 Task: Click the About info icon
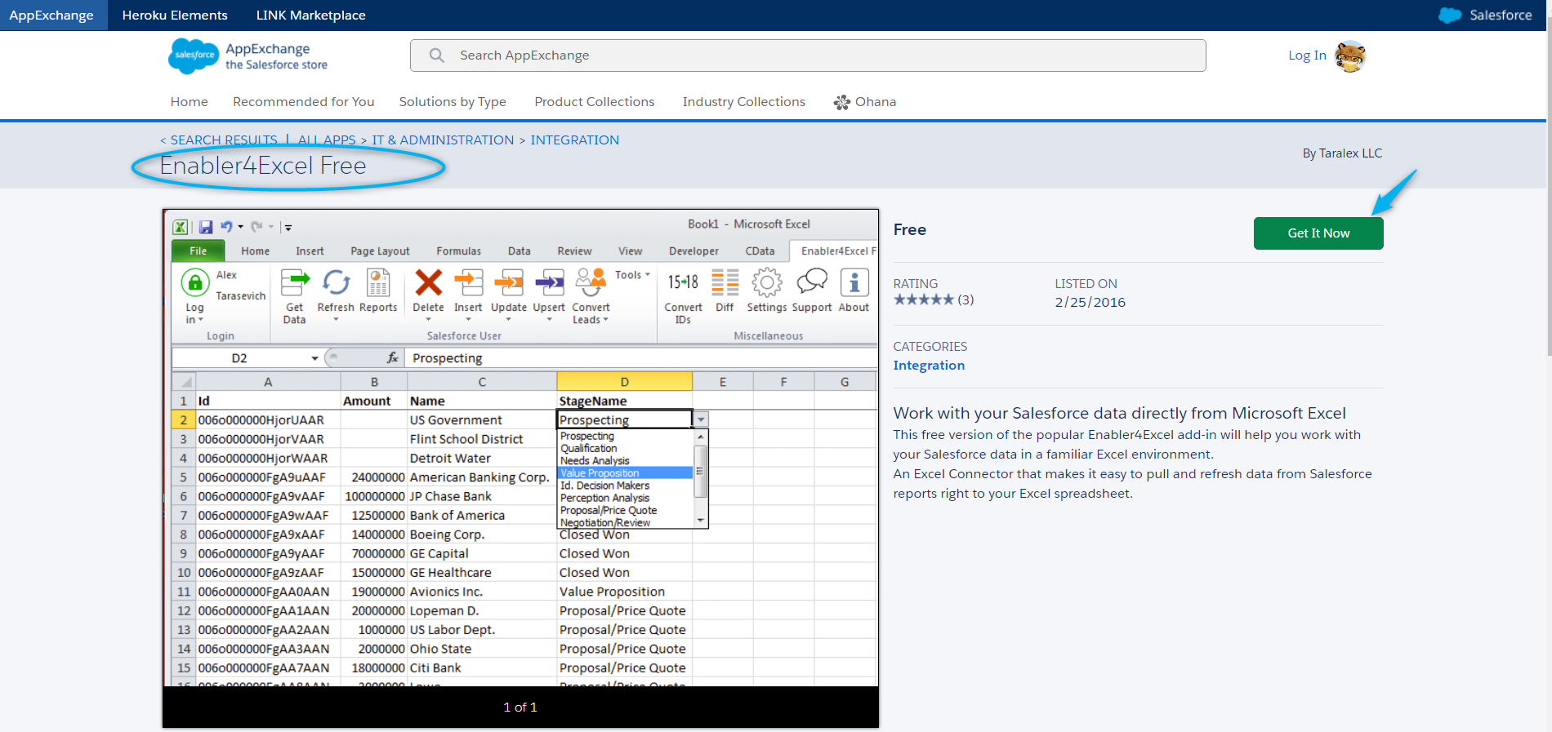tap(854, 283)
